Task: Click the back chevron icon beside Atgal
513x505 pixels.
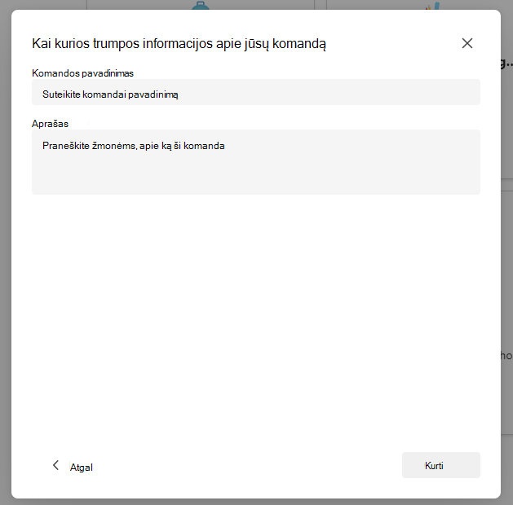Action: pos(56,465)
